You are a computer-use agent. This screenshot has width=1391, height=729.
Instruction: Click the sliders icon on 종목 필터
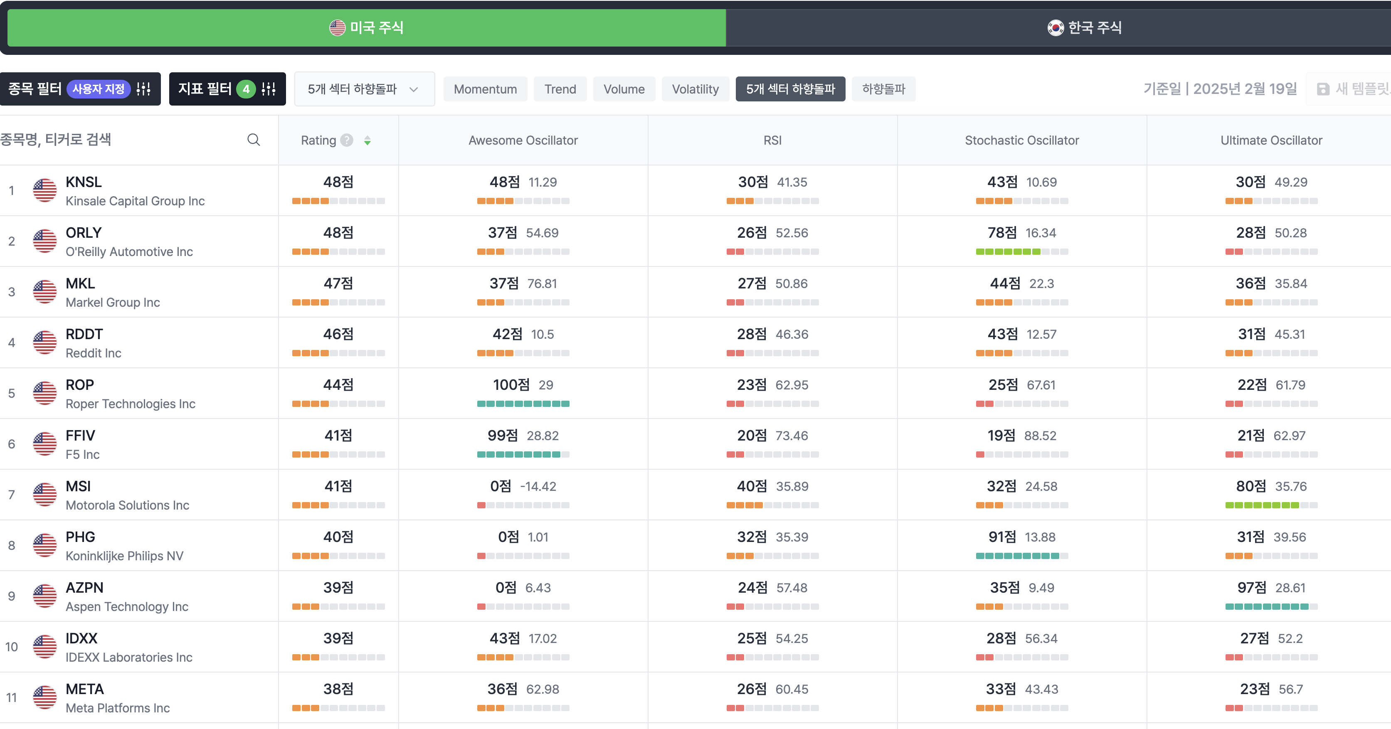pos(144,89)
